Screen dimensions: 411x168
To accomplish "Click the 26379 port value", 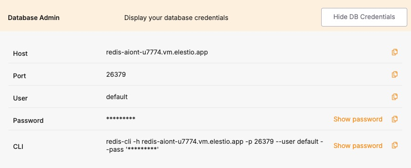I will point(116,74).
